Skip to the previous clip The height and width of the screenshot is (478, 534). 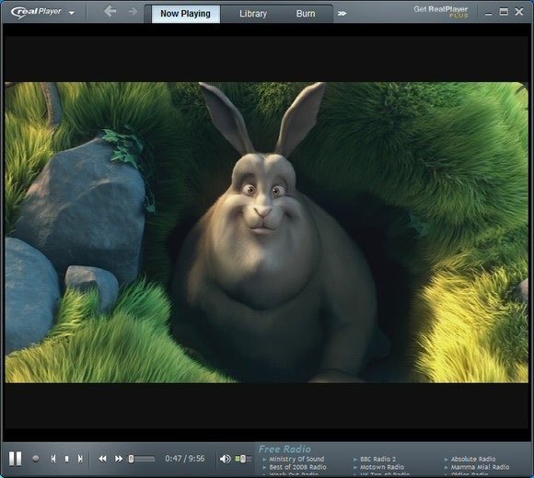53,459
